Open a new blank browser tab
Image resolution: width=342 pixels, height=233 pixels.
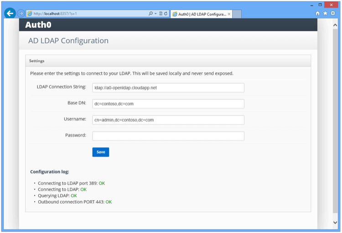pyautogui.click(x=237, y=14)
